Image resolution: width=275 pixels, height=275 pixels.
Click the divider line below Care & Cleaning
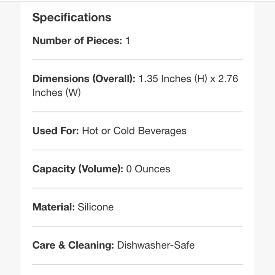point(137,264)
